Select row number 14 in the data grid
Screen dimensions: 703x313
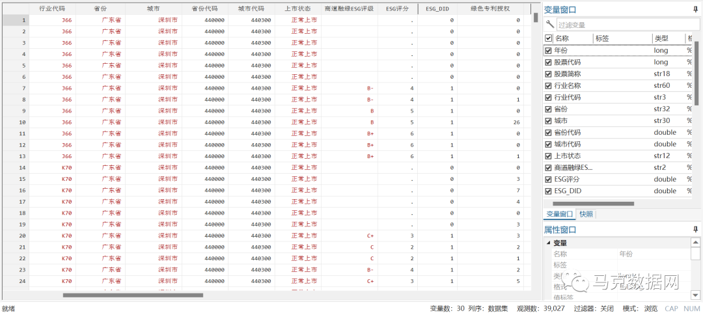(x=16, y=167)
